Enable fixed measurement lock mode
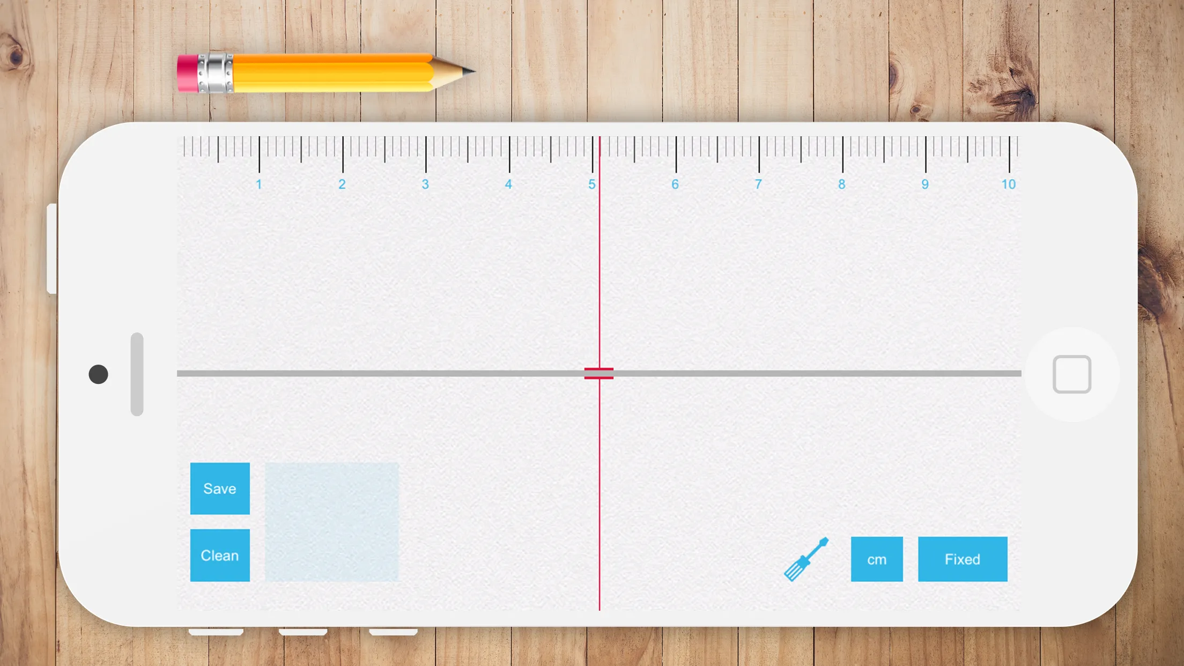Screen dimensions: 1184x666 coord(962,559)
